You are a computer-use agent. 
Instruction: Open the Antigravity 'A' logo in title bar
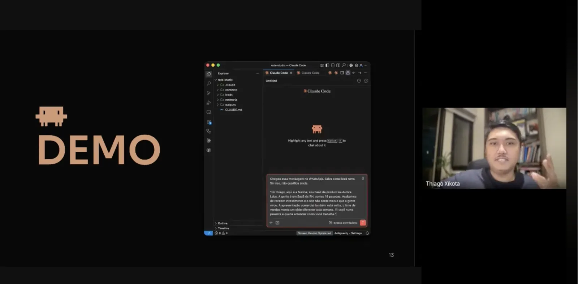361,65
